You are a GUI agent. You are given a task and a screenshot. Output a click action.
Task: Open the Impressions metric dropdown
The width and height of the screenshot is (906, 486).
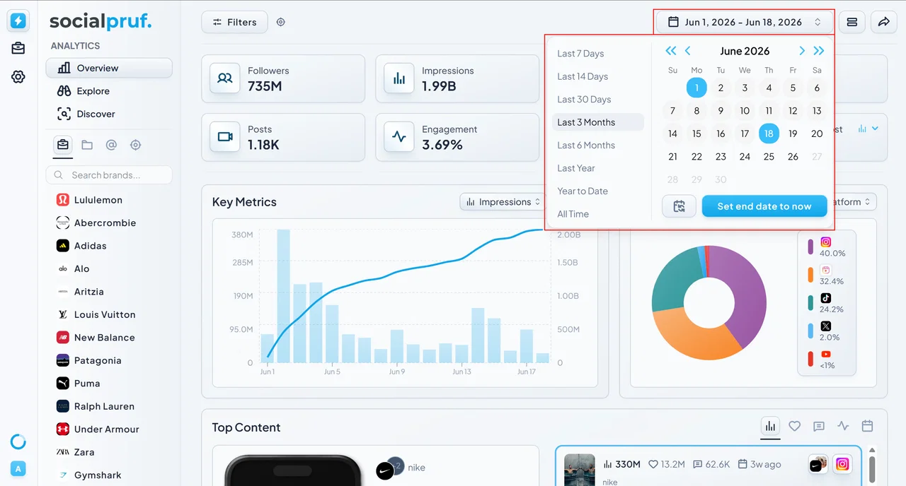pos(503,202)
